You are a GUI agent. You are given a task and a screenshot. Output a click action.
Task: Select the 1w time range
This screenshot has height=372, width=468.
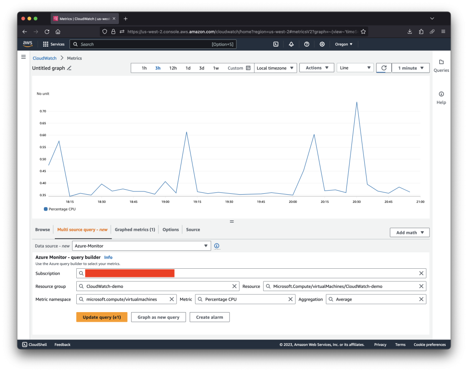pos(216,67)
